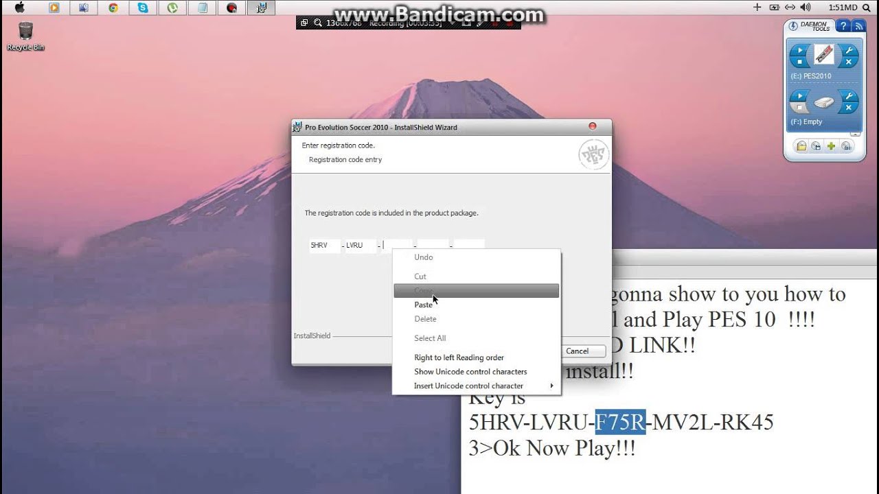Image resolution: width=879 pixels, height=494 pixels.
Task: Select the InstallShield installer taskbar icon
Action: click(261, 8)
